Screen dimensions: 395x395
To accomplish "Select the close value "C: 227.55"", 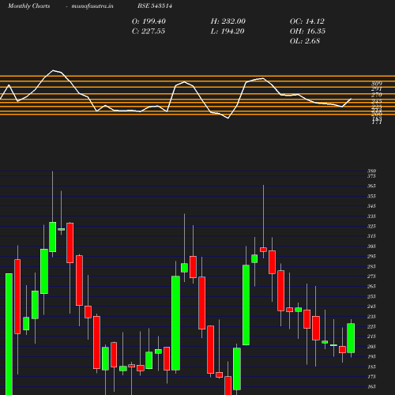I will [149, 32].
